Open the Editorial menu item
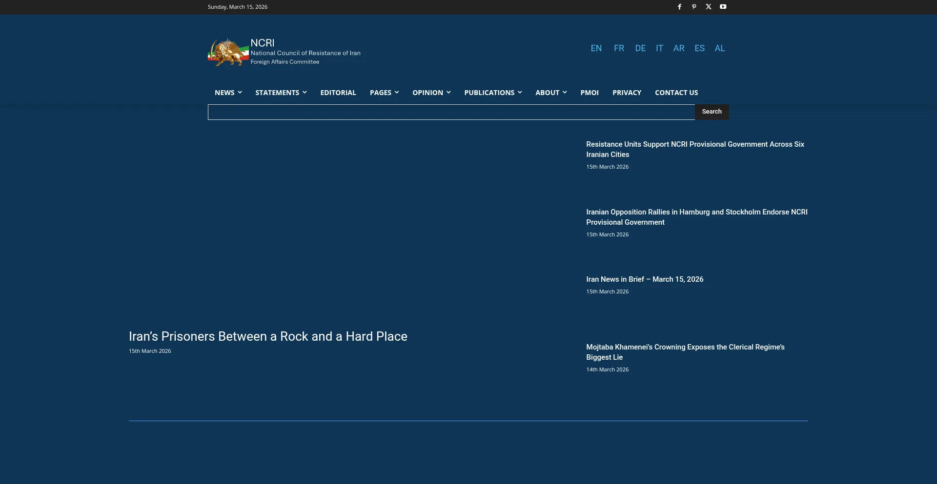 [x=338, y=93]
